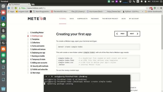Open step 0. Installing Meteor
The width and height of the screenshot is (163, 92).
pos(37,32)
